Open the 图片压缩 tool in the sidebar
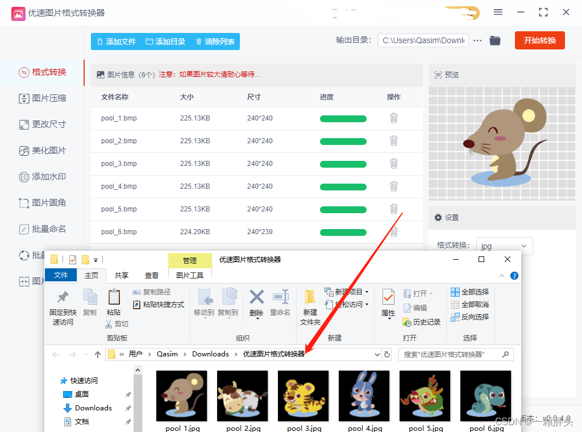 pyautogui.click(x=43, y=98)
